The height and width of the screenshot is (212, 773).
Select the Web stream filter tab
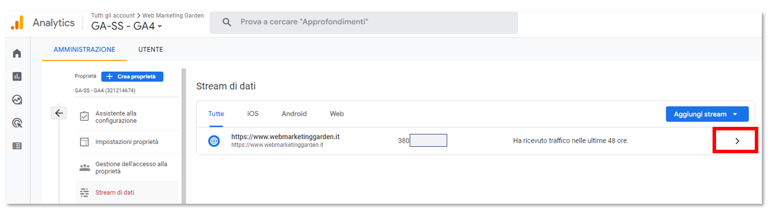point(337,114)
